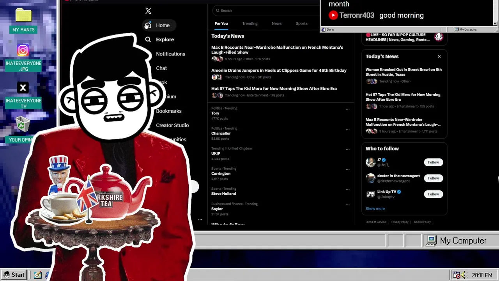Viewport: 499px width, 281px height.
Task: Open the Max B French Montana news story
Action: [277, 50]
